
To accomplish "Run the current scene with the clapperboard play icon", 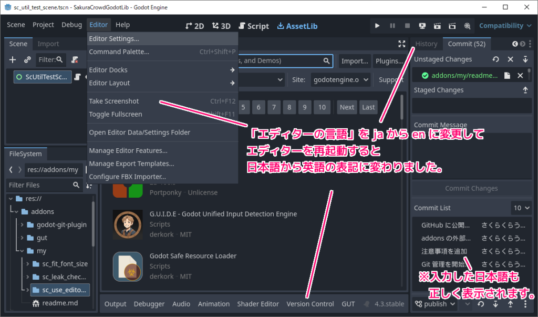I will click(x=437, y=26).
